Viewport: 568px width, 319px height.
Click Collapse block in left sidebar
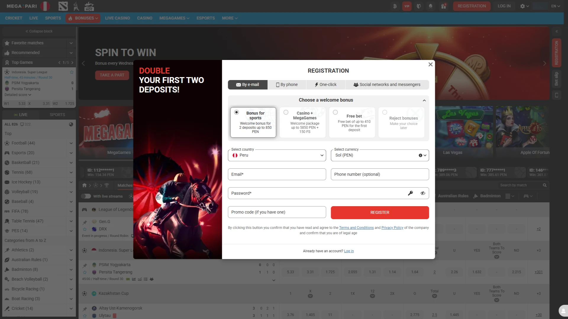tap(39, 31)
